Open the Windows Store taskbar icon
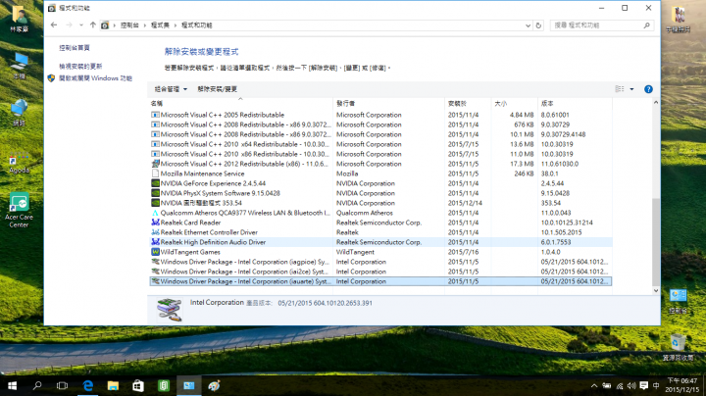This screenshot has height=396, width=706. (138, 385)
